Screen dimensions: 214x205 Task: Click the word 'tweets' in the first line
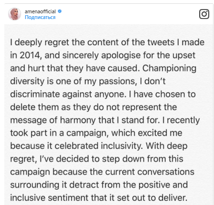click(161, 42)
